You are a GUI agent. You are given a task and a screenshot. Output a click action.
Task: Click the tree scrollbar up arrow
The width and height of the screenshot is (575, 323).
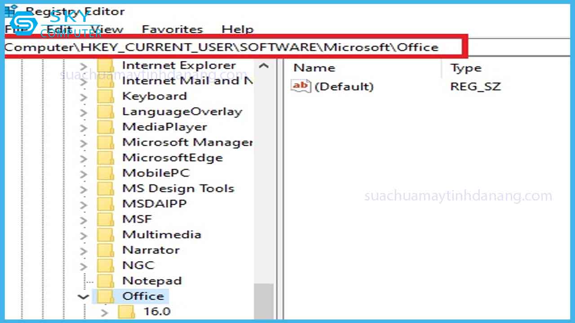click(264, 66)
